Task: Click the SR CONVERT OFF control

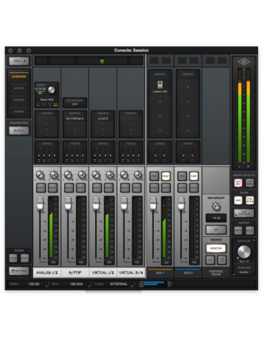Action: pyautogui.click(x=75, y=103)
